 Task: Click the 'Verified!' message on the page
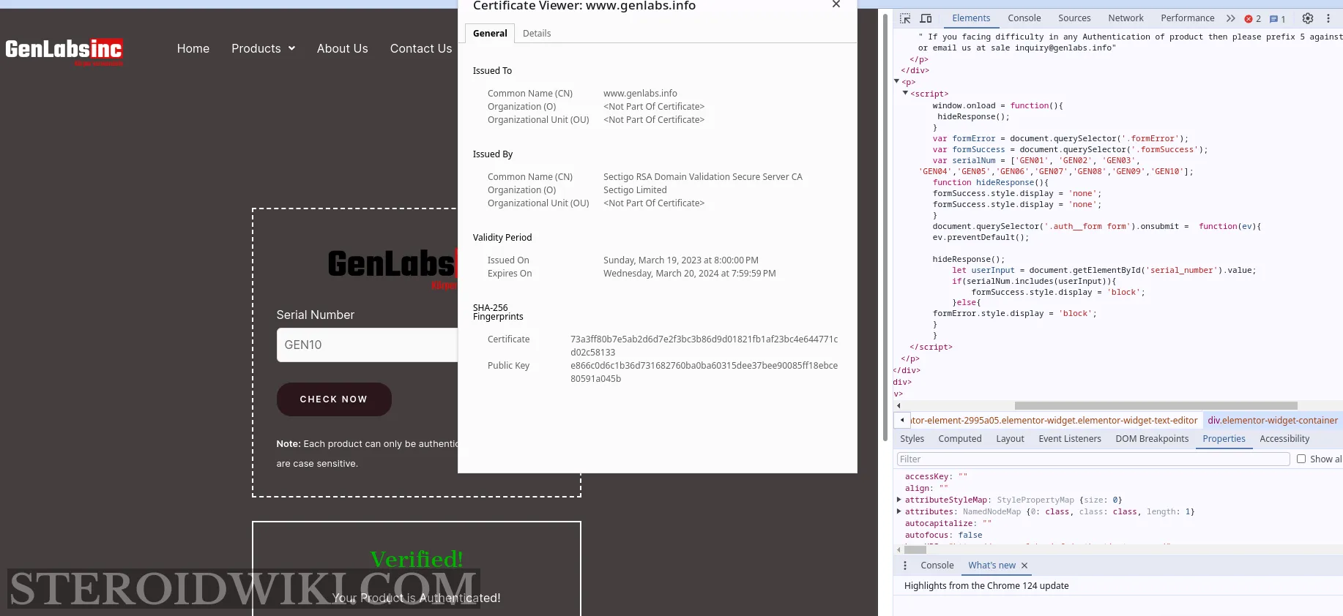tap(417, 559)
